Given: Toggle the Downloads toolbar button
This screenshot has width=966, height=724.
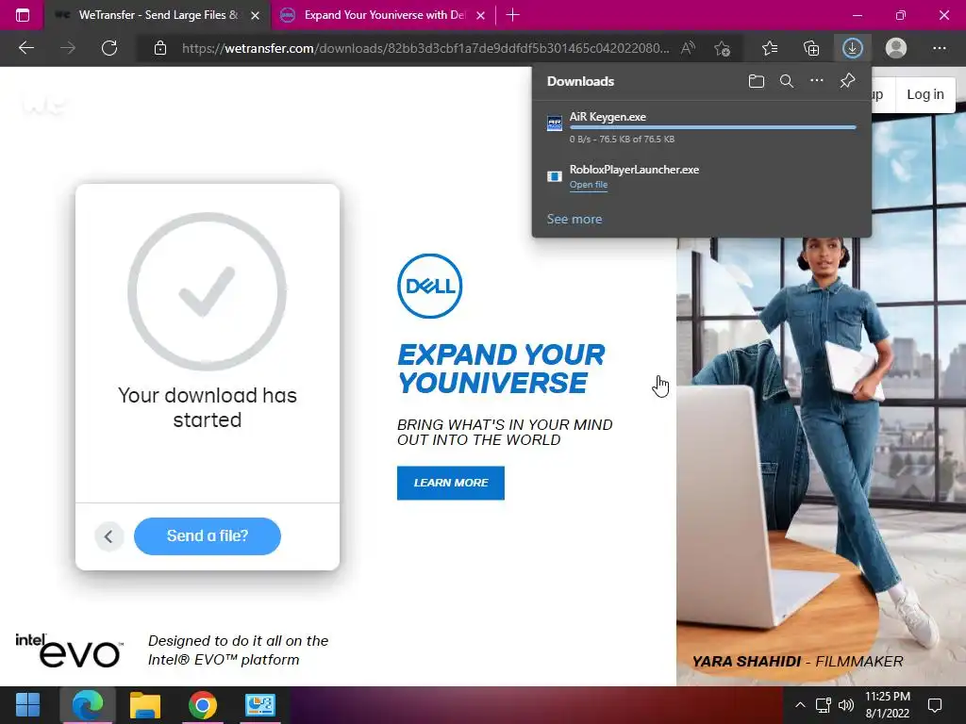Looking at the screenshot, I should [853, 48].
